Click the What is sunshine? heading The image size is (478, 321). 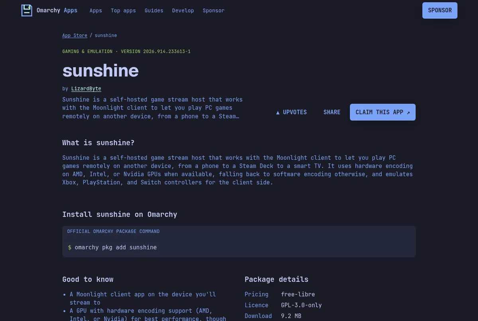coord(98,143)
